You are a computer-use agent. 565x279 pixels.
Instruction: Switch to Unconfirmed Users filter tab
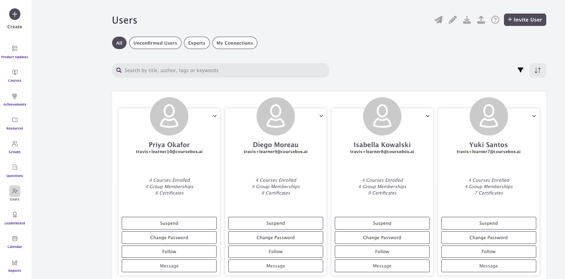(155, 43)
